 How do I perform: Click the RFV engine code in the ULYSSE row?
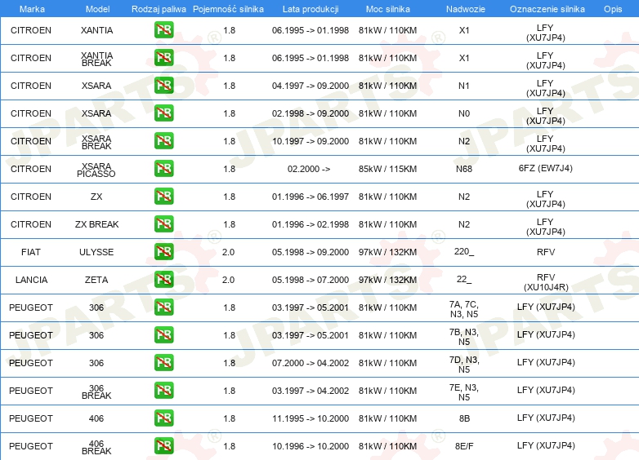546,252
